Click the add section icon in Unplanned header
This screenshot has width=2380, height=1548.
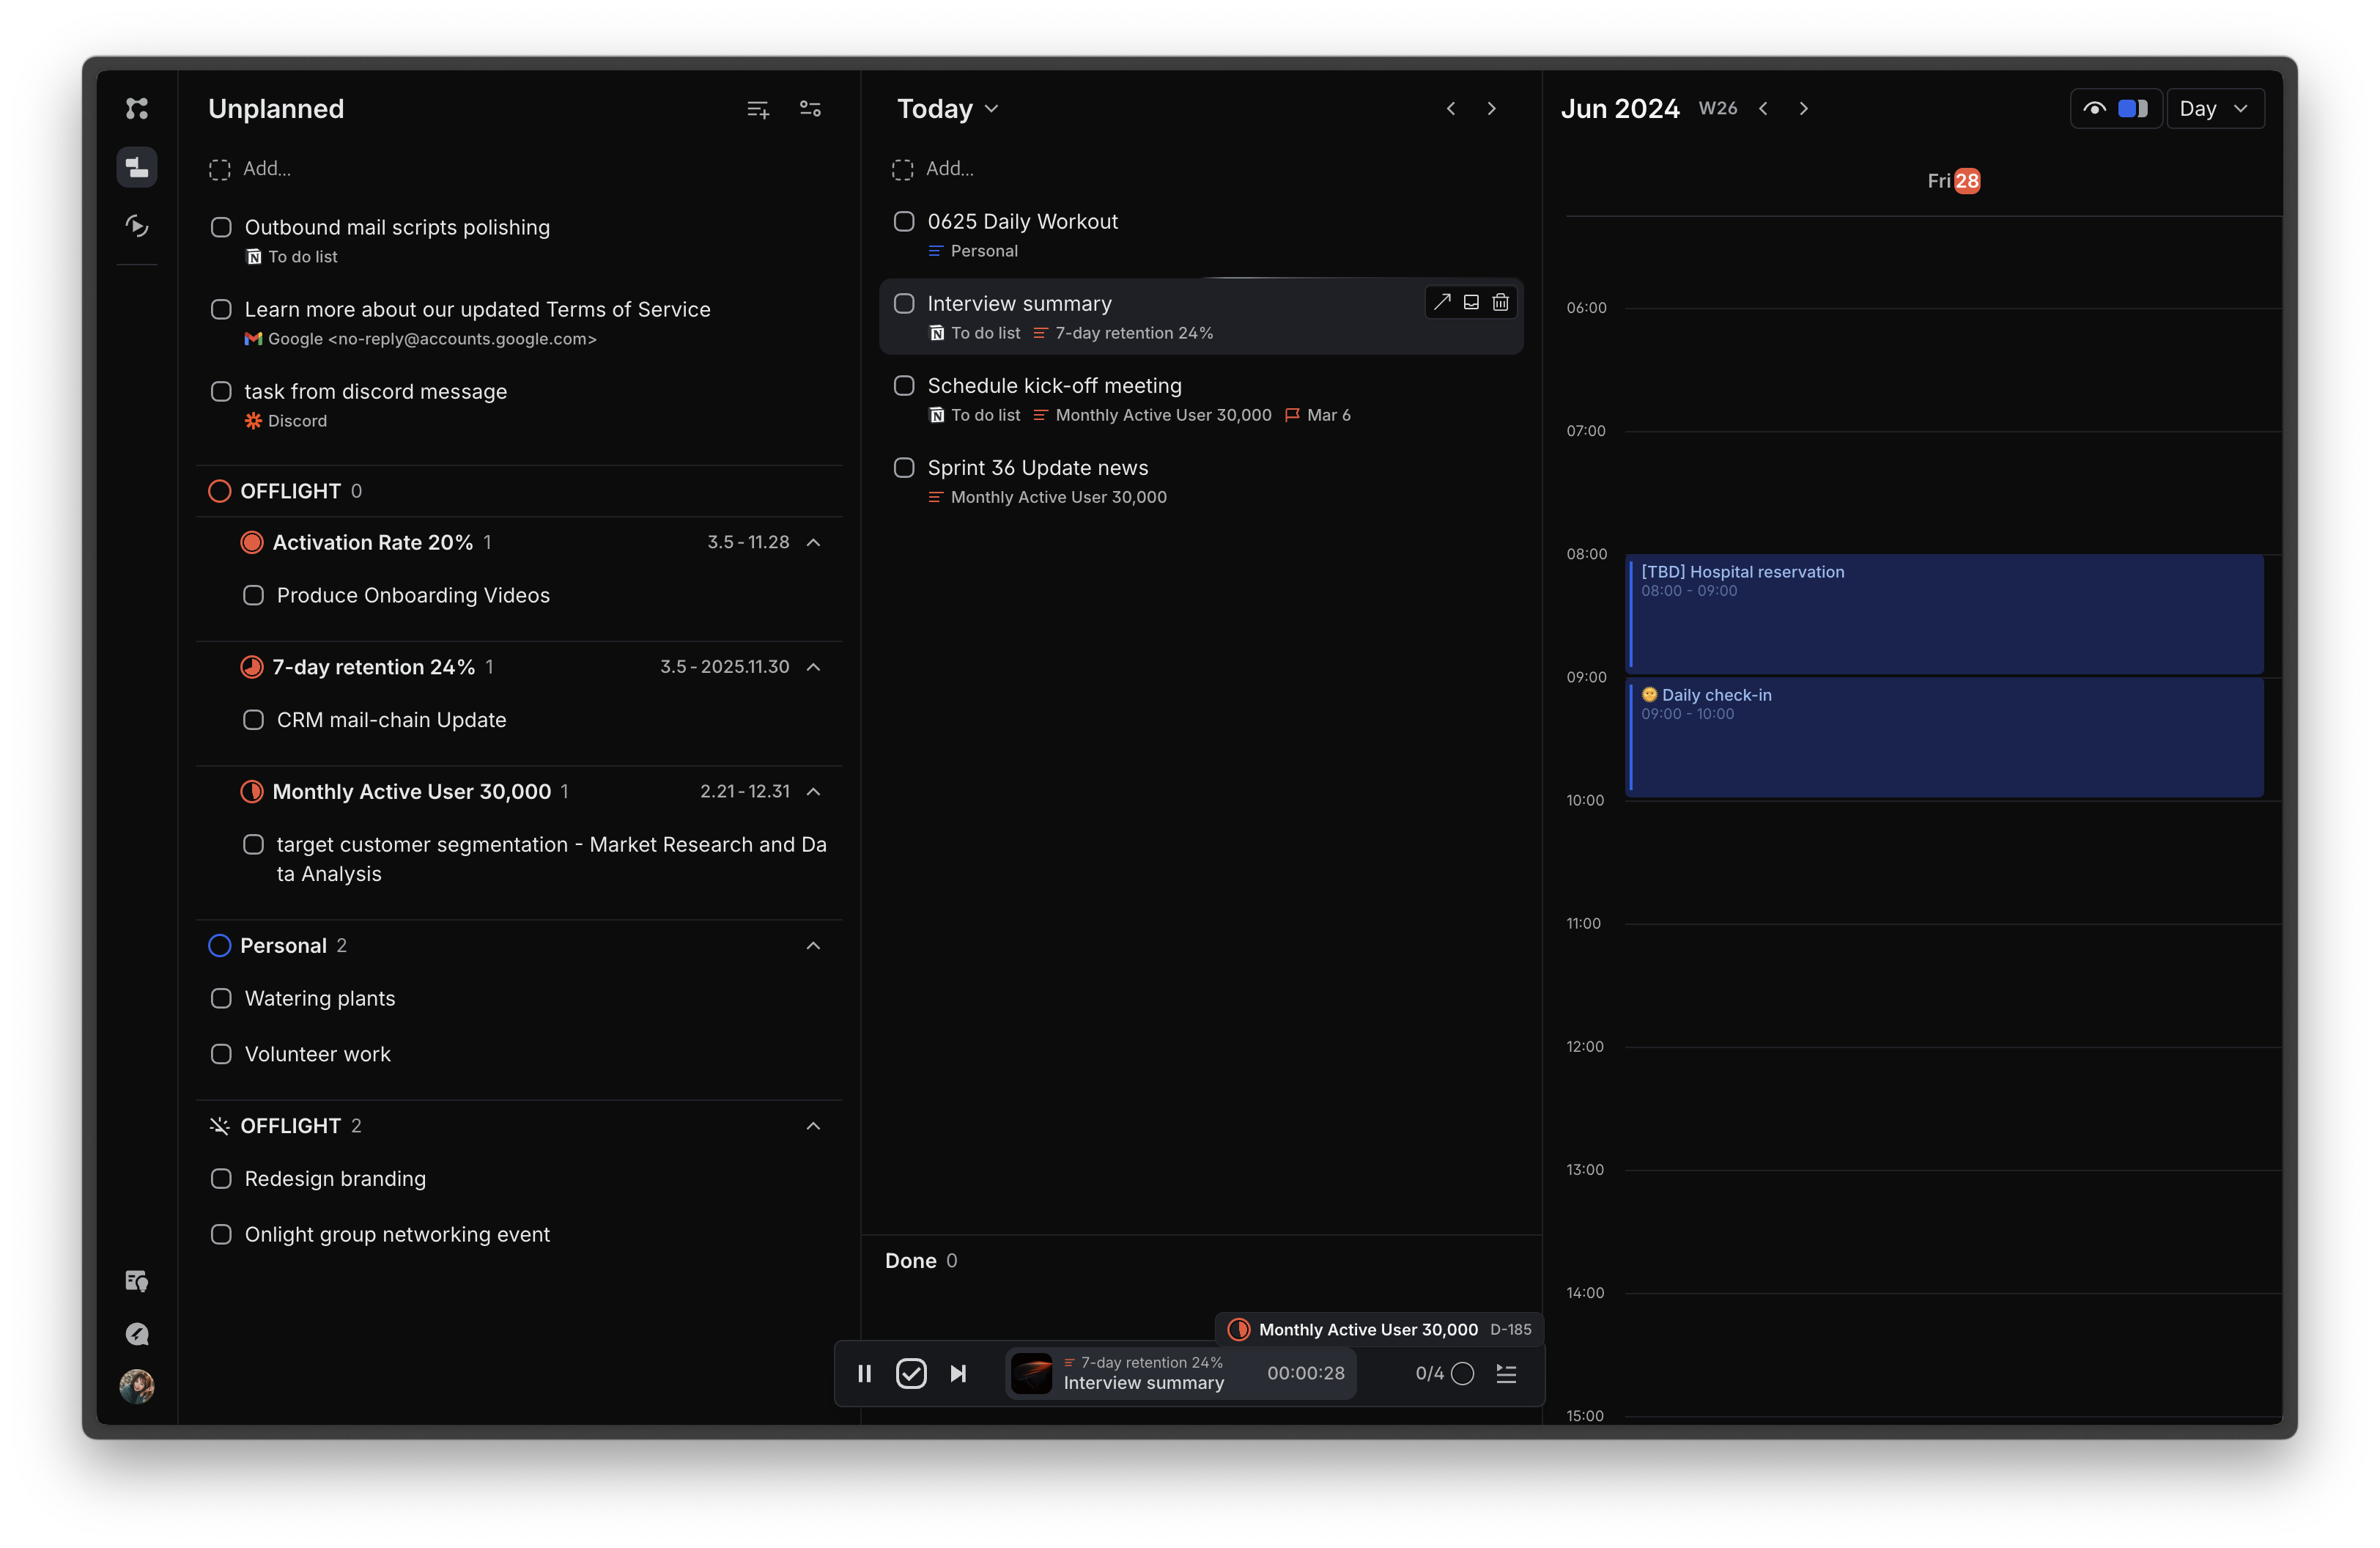(x=758, y=109)
